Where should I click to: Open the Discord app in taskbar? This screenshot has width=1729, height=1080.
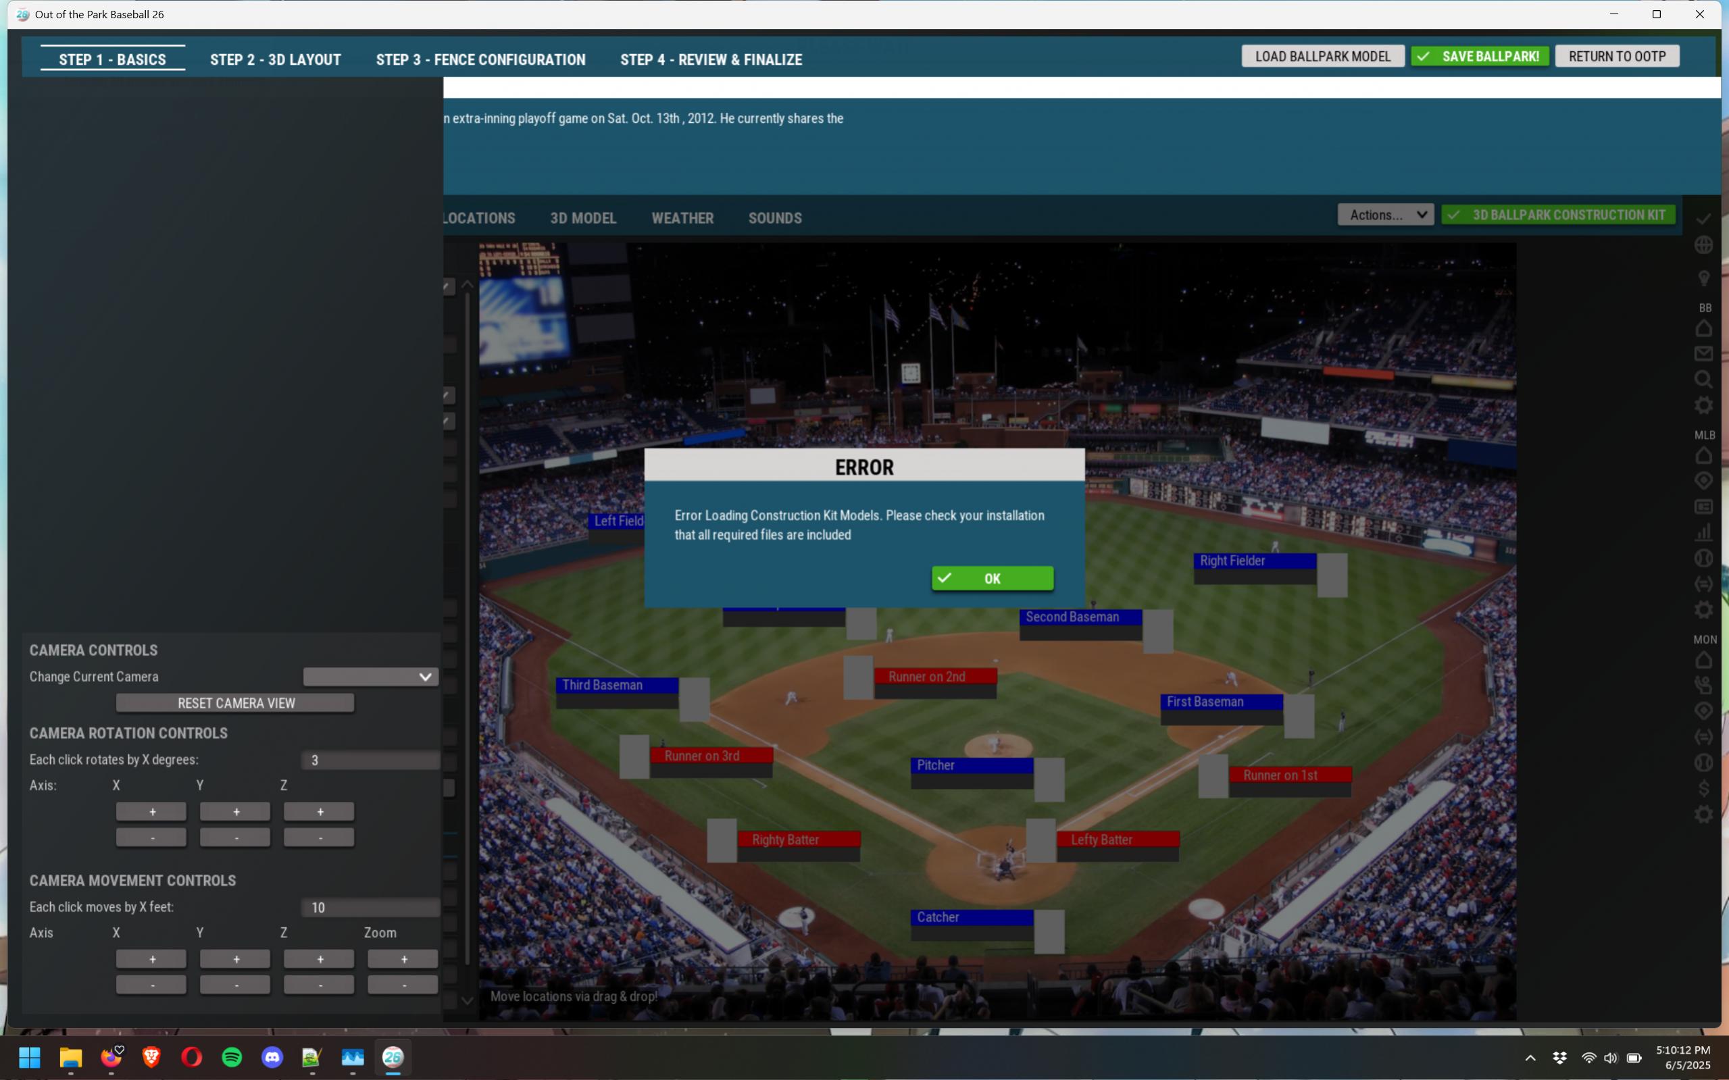272,1056
